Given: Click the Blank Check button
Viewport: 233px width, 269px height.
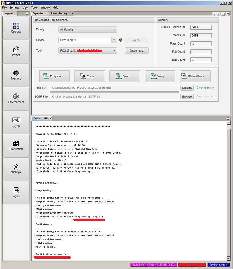Looking at the screenshot, I should tap(195, 76).
